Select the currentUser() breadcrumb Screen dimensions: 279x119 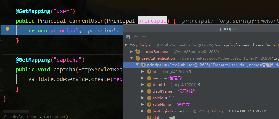point(56,117)
